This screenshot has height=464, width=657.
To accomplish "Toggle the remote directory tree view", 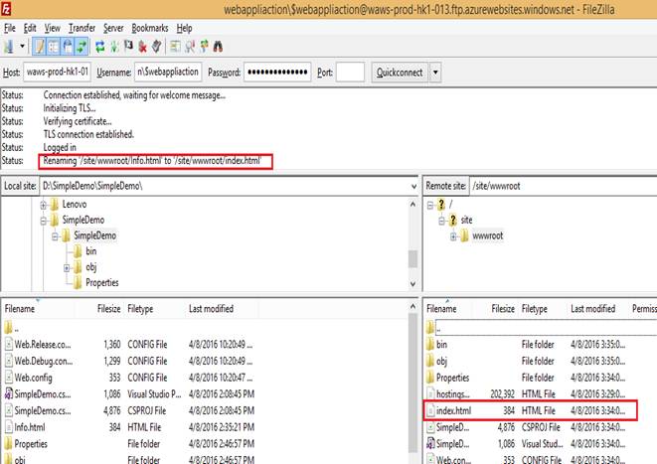I will pos(67,47).
